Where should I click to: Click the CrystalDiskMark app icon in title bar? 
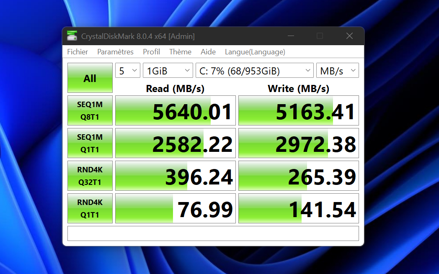(x=72, y=36)
